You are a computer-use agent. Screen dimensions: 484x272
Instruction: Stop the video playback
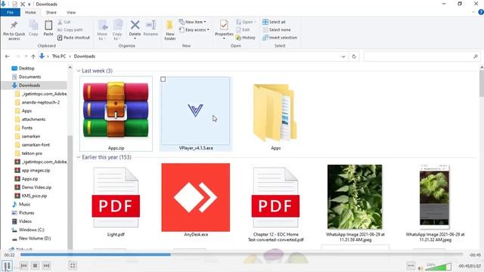[36, 265]
